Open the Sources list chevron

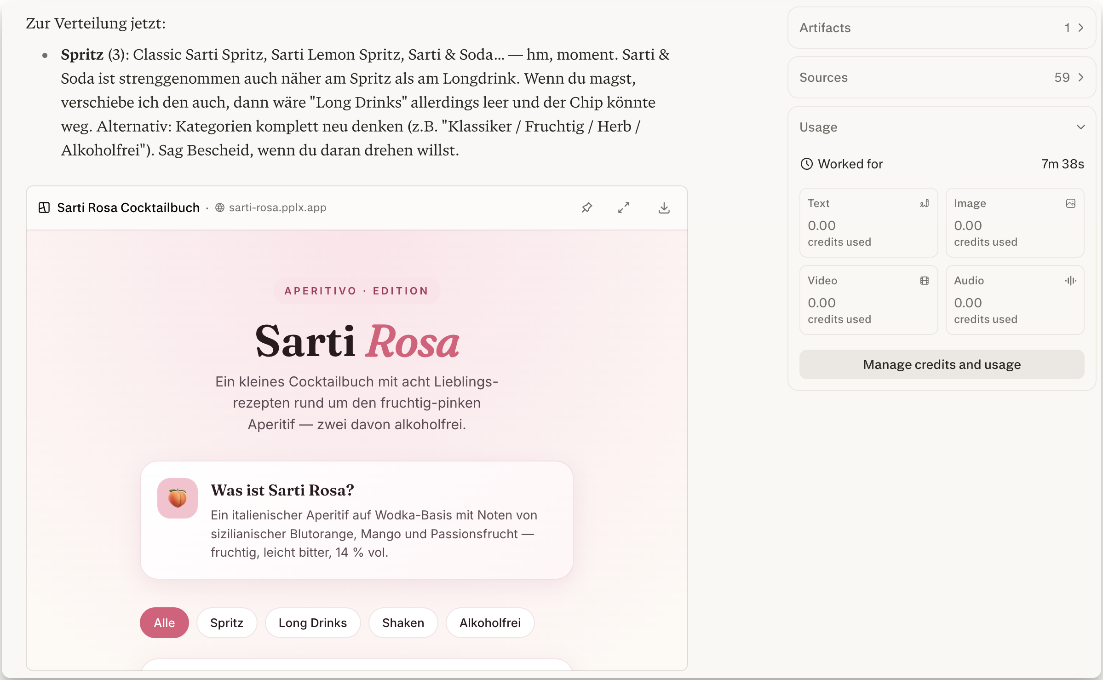[1081, 77]
